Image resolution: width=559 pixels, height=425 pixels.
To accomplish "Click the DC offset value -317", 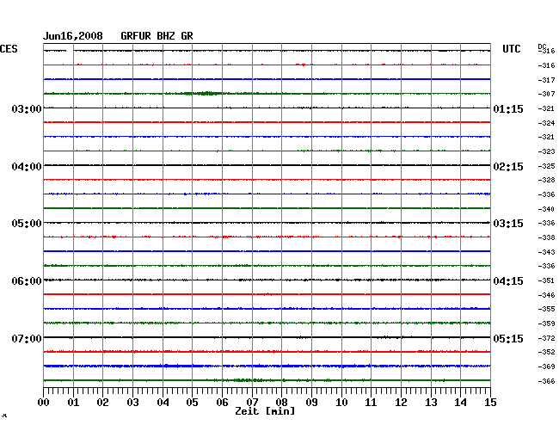I will [546, 80].
